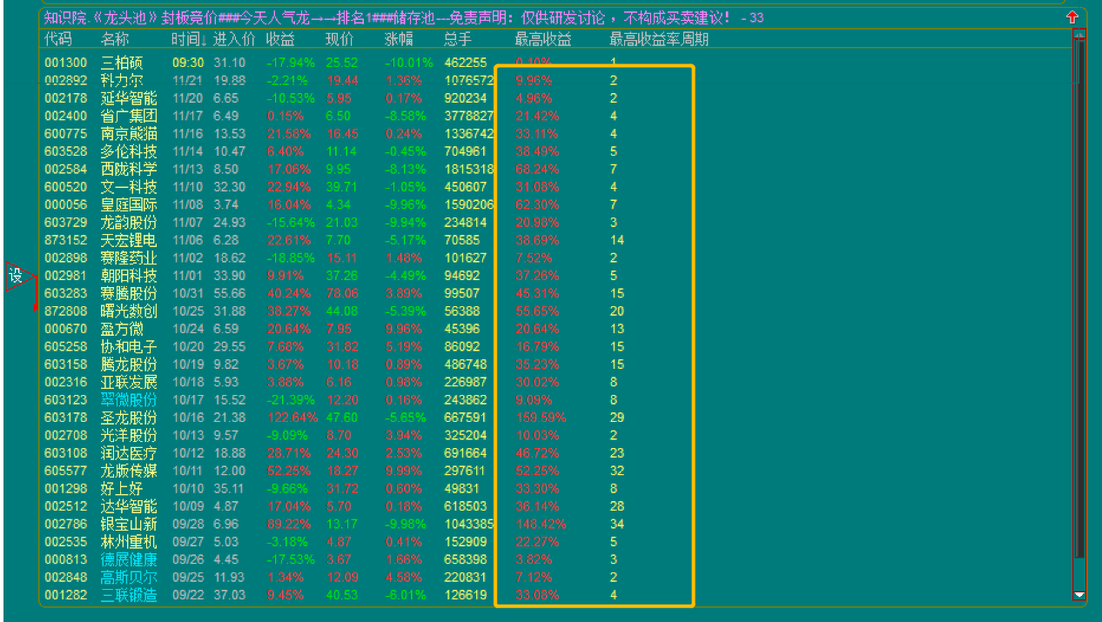Screen dimensions: 1102x622
Task: Sort by 现价 column header
Action: (339, 39)
